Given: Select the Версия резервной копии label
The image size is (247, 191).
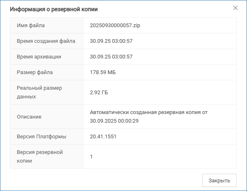Looking at the screenshot, I should pyautogui.click(x=40, y=156).
